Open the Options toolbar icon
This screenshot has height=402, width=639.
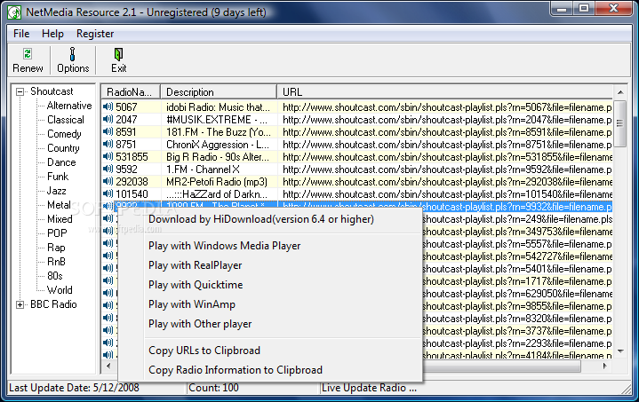73,54
